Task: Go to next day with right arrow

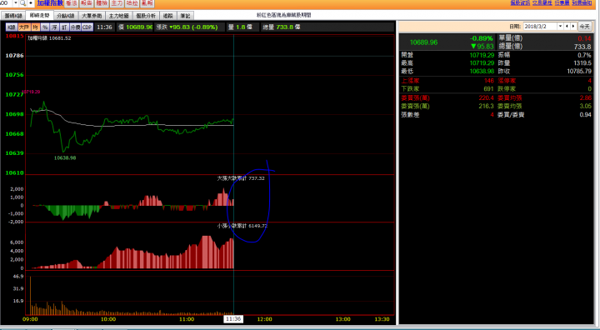Action: (x=573, y=27)
